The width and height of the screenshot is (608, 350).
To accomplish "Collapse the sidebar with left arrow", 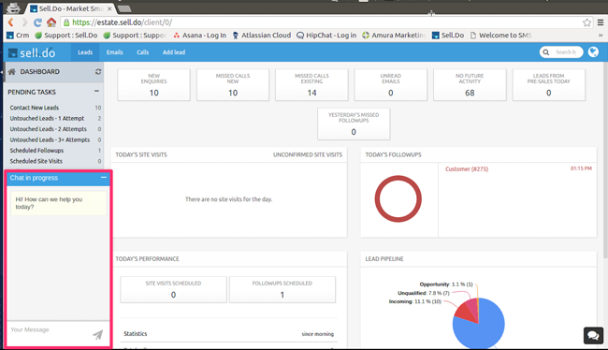I will click(2, 72).
